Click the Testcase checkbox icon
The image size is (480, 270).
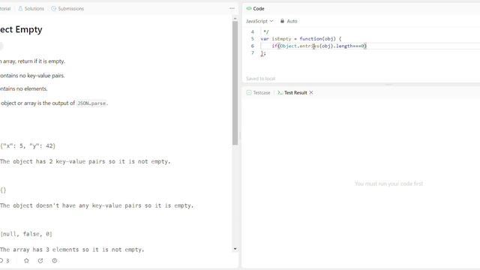[249, 93]
